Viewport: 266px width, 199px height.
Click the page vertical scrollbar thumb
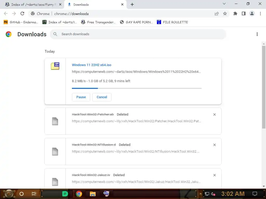(264, 87)
